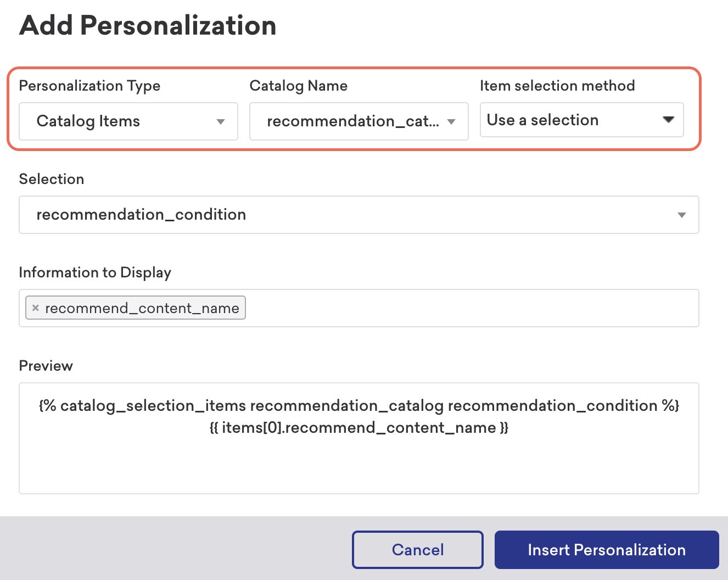Open the Catalog Items dropdown

click(x=128, y=121)
